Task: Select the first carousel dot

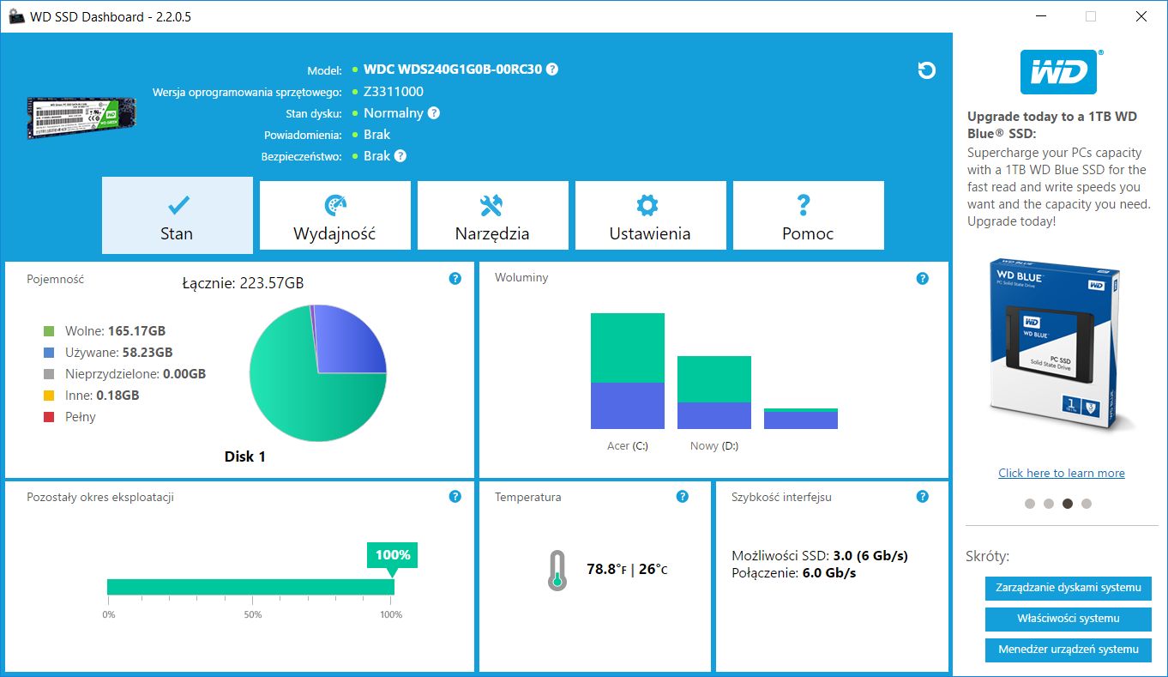Action: click(x=1030, y=504)
